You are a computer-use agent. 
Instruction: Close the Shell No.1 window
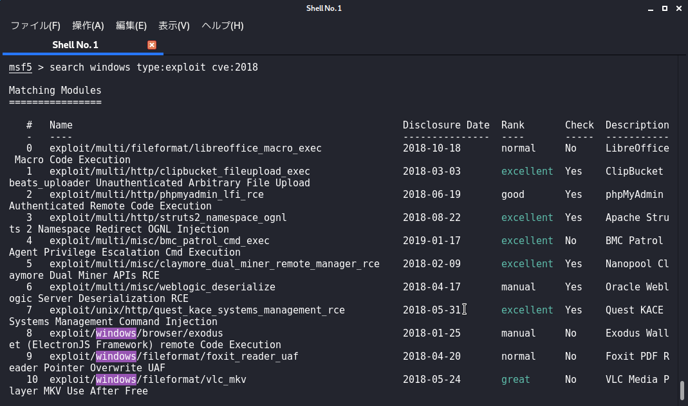pyautogui.click(x=679, y=8)
